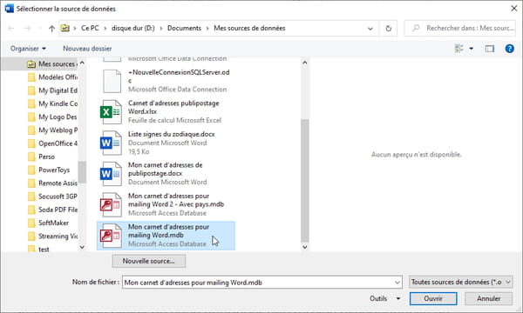
Task: Go forward with the right arrow
Action: point(27,29)
